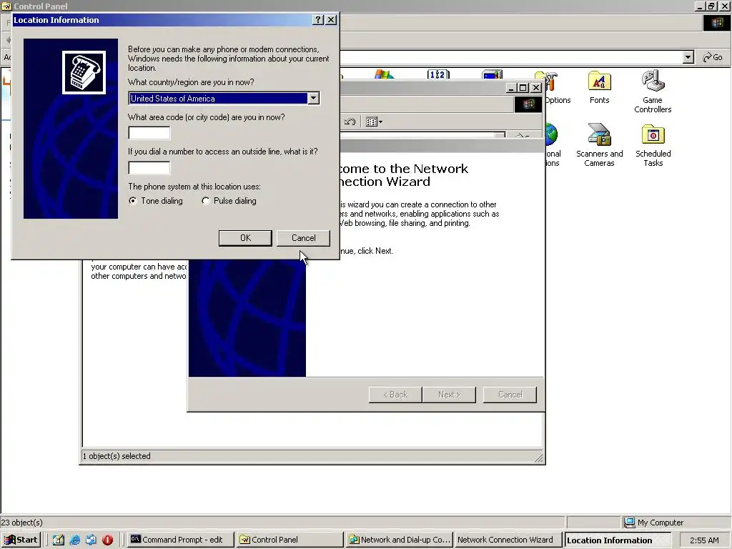Launch Outlook Express from quick launch
The width and height of the screenshot is (732, 549).
tap(91, 540)
